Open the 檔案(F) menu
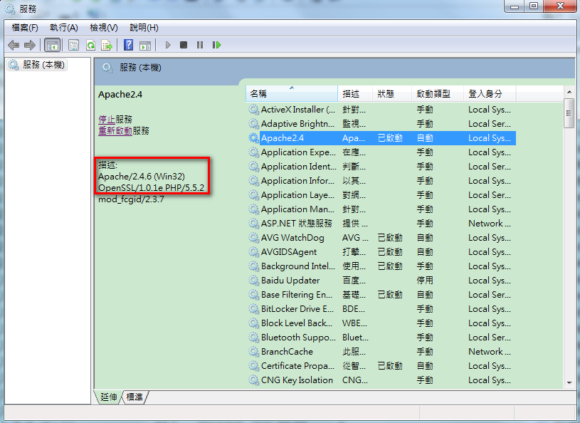The height and width of the screenshot is (423, 580). (x=25, y=27)
